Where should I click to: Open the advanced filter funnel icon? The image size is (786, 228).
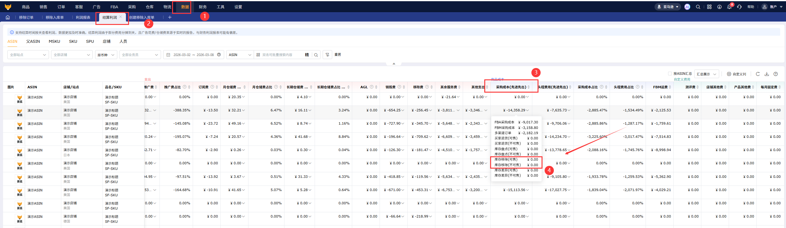(x=327, y=55)
